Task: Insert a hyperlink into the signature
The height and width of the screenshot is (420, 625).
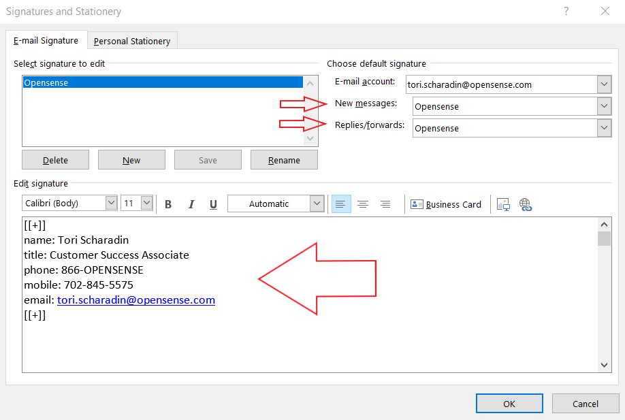Action: [526, 204]
